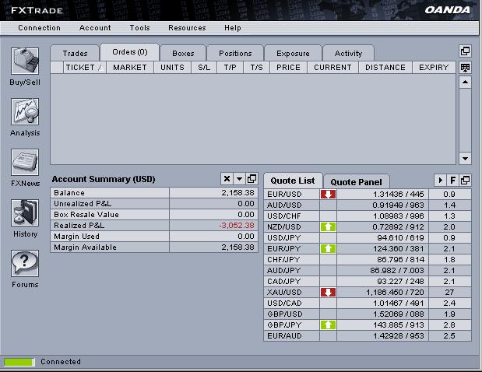This screenshot has width=482, height=372.
Task: Click the red down arrow for EUR/USD
Action: [x=328, y=194]
